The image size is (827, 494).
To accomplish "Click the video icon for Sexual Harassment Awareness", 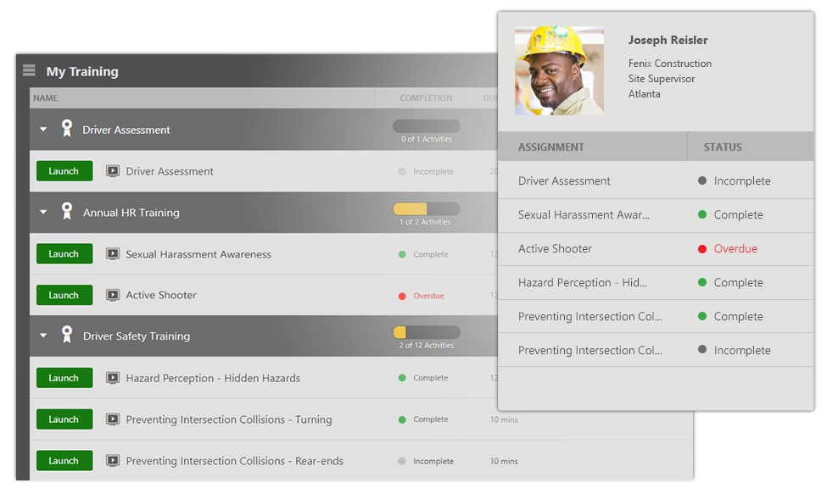I will tap(113, 253).
